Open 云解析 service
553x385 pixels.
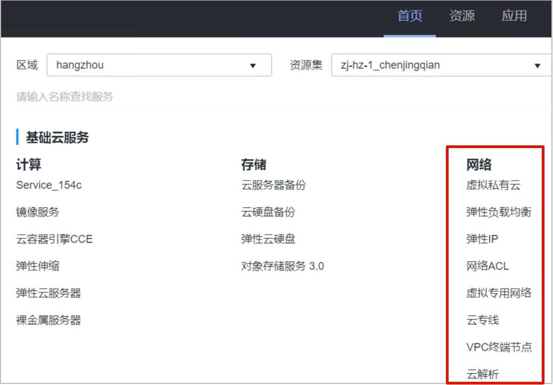[x=483, y=374]
